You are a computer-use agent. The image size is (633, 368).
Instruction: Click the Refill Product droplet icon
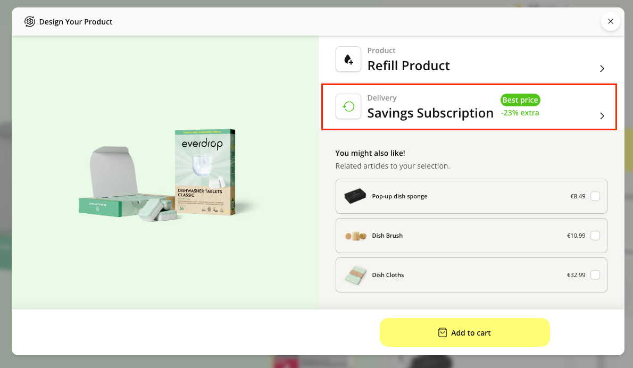coord(348,59)
